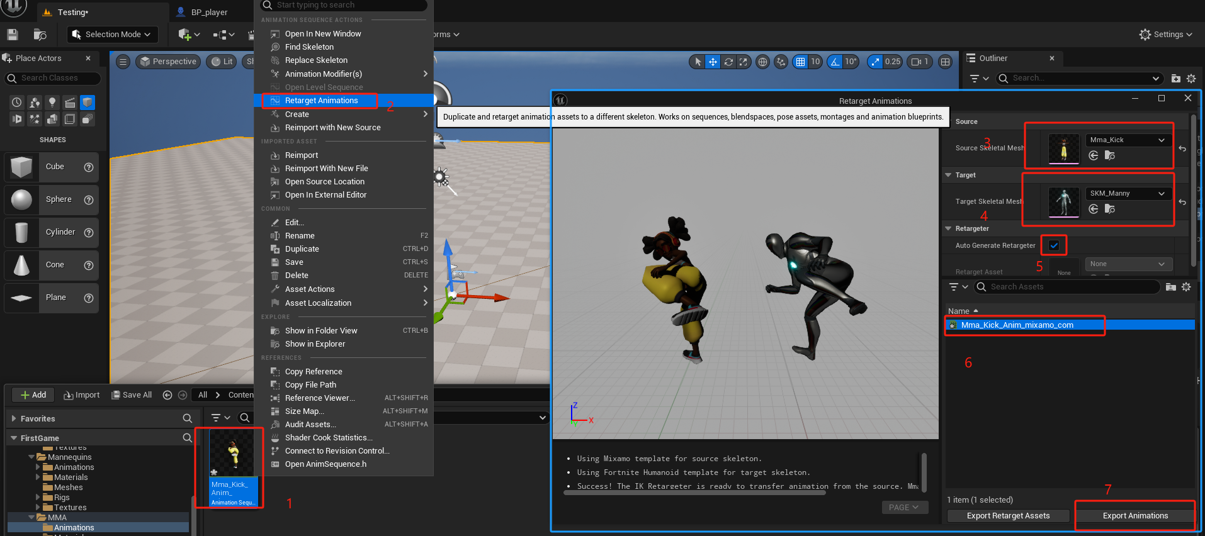Open the SKM_Manny target mesh dropdown
The width and height of the screenshot is (1205, 536).
point(1128,193)
